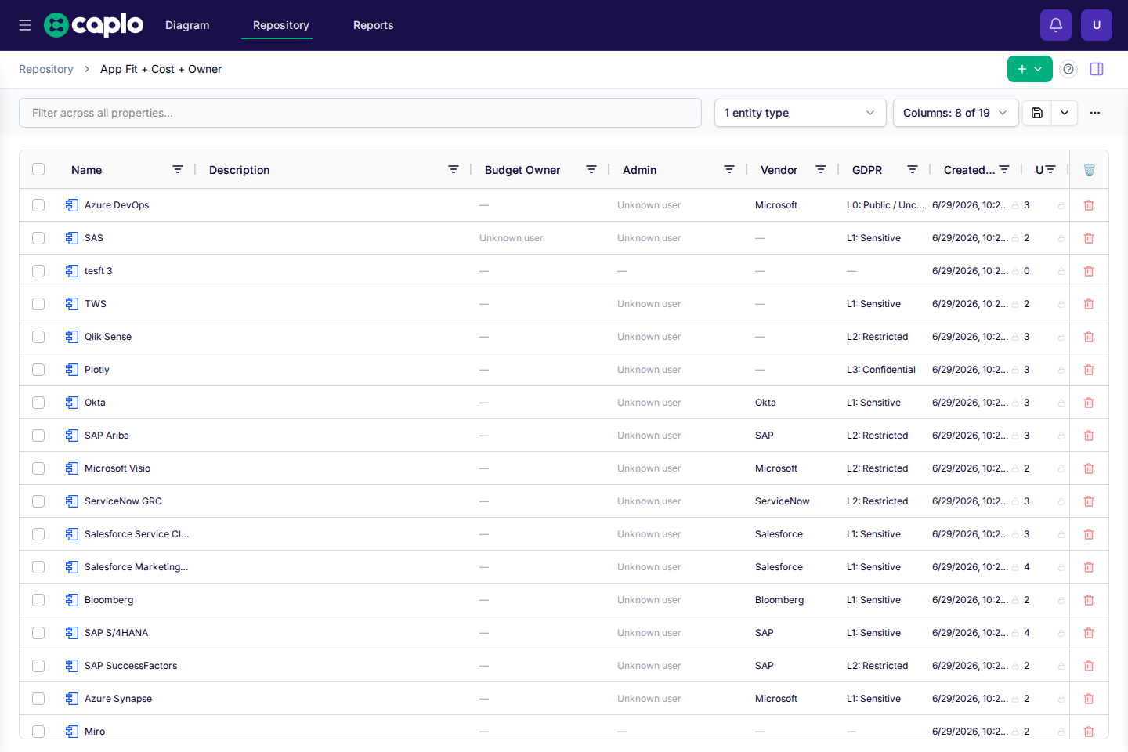Image resolution: width=1128 pixels, height=752 pixels.
Task: Select the Description column header
Action: coord(239,170)
